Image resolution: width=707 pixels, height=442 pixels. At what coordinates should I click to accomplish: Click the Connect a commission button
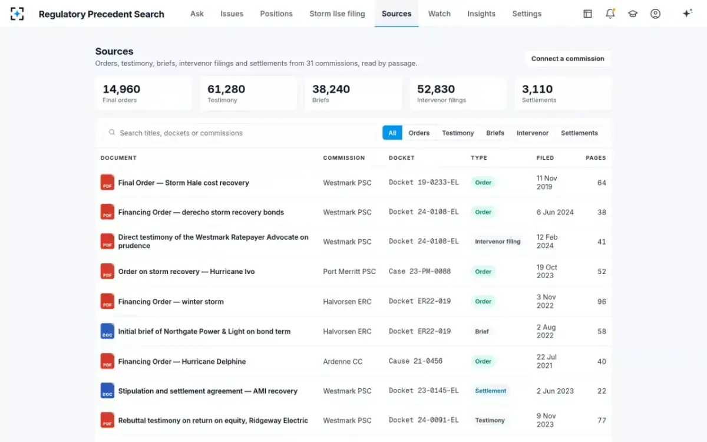568,59
